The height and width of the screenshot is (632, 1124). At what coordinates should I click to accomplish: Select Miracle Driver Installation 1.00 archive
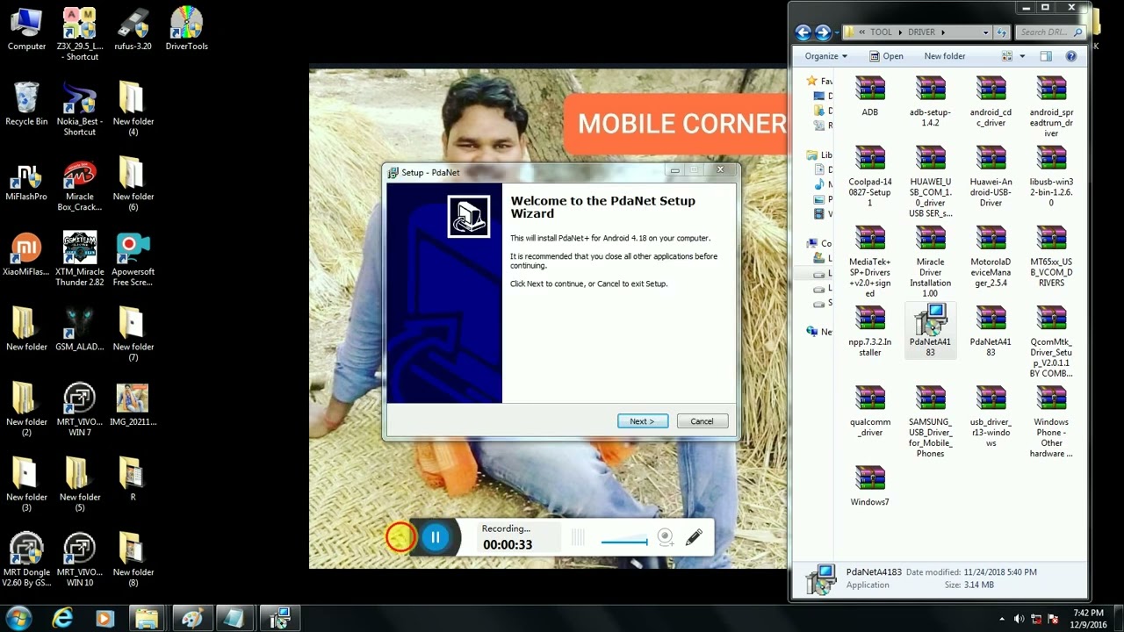click(931, 262)
